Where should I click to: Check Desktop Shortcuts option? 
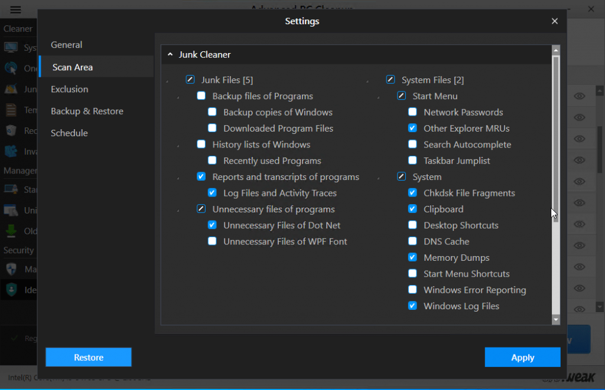(x=412, y=225)
